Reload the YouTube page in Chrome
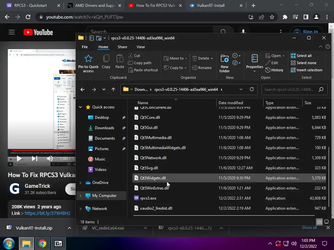Screen dimensions: 334x250 [x=28, y=17]
